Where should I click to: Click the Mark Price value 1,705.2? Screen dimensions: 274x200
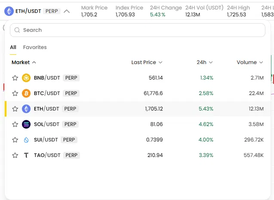coord(89,15)
